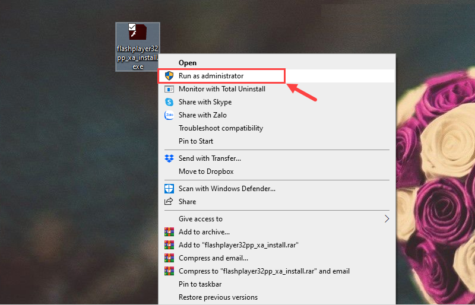
Task: Choose Troubleshoot compatibility
Action: tap(277, 128)
